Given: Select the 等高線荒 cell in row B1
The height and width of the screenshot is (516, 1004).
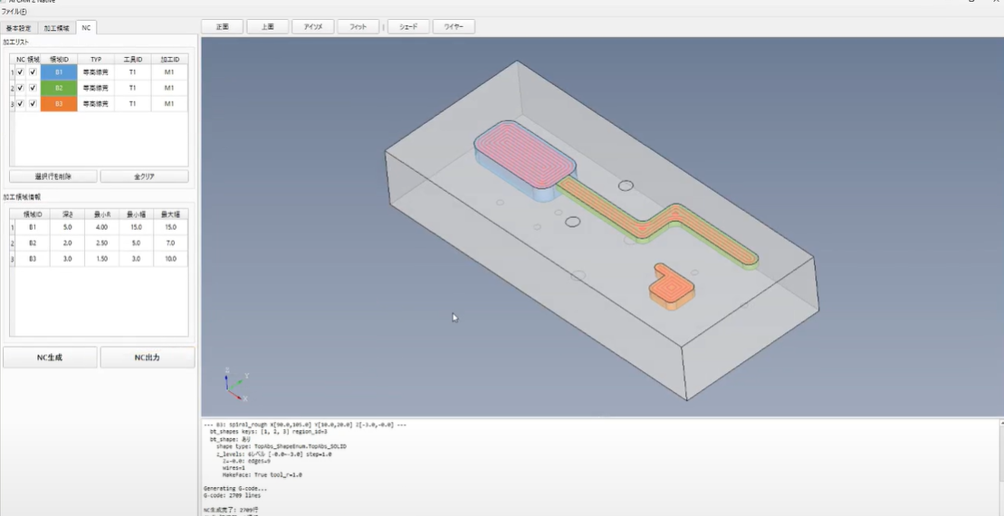Looking at the screenshot, I should tap(96, 72).
